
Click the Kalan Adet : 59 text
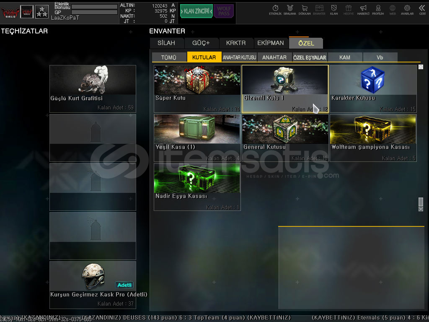coord(116,108)
